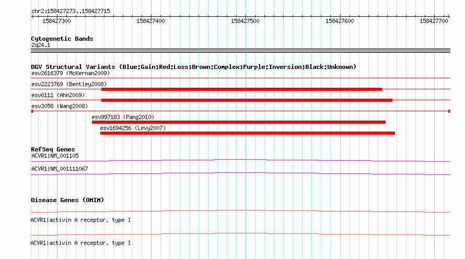Screen dimensions: 465x259
Task: Open variant esv1694256 (Levy2007) label
Action: coord(133,128)
